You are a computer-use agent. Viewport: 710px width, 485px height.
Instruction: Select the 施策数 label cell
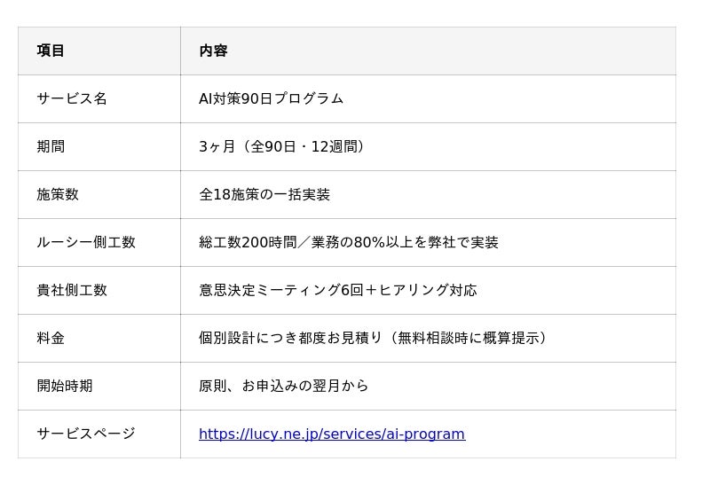coord(58,194)
